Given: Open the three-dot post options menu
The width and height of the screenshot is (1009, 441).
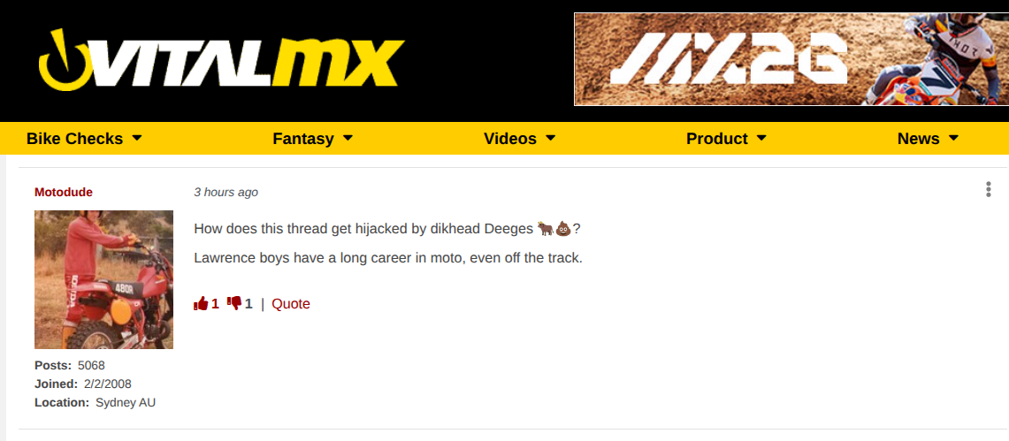Looking at the screenshot, I should coord(989,190).
